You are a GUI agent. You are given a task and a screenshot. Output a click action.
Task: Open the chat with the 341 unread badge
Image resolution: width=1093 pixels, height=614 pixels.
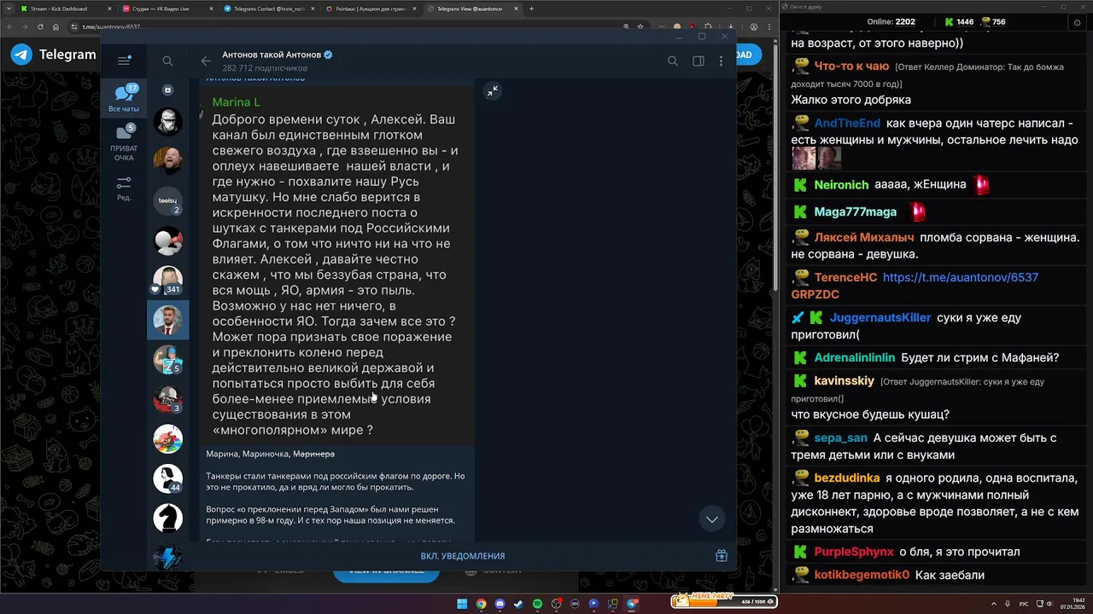[x=168, y=280]
